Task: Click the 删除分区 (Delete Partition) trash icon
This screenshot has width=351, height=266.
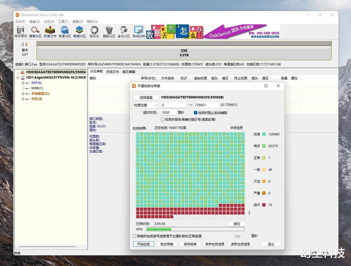Action: [x=109, y=32]
